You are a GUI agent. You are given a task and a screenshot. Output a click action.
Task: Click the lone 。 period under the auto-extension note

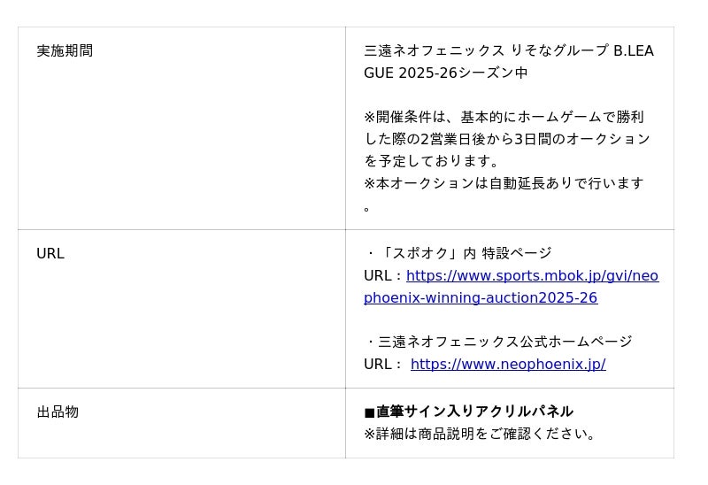click(x=367, y=208)
